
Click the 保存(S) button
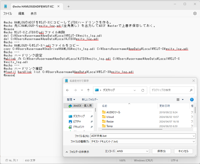click(x=161, y=151)
